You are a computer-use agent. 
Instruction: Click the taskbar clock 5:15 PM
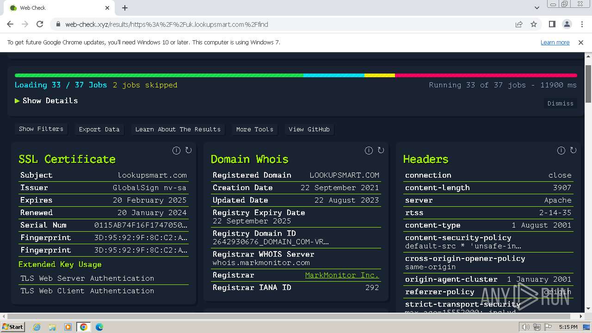(568, 327)
